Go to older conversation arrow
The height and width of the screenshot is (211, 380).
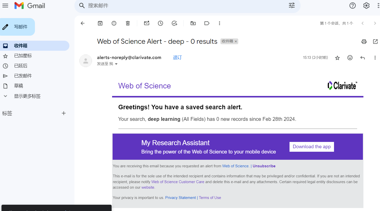coord(375,23)
